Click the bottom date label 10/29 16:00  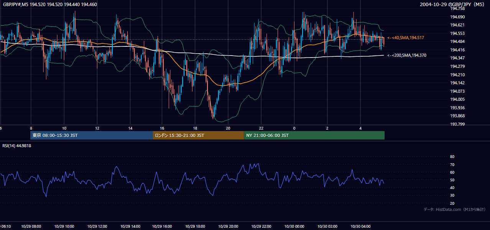tap(163, 227)
